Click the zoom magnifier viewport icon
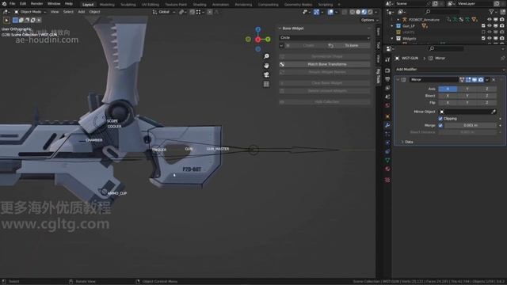 click(266, 56)
